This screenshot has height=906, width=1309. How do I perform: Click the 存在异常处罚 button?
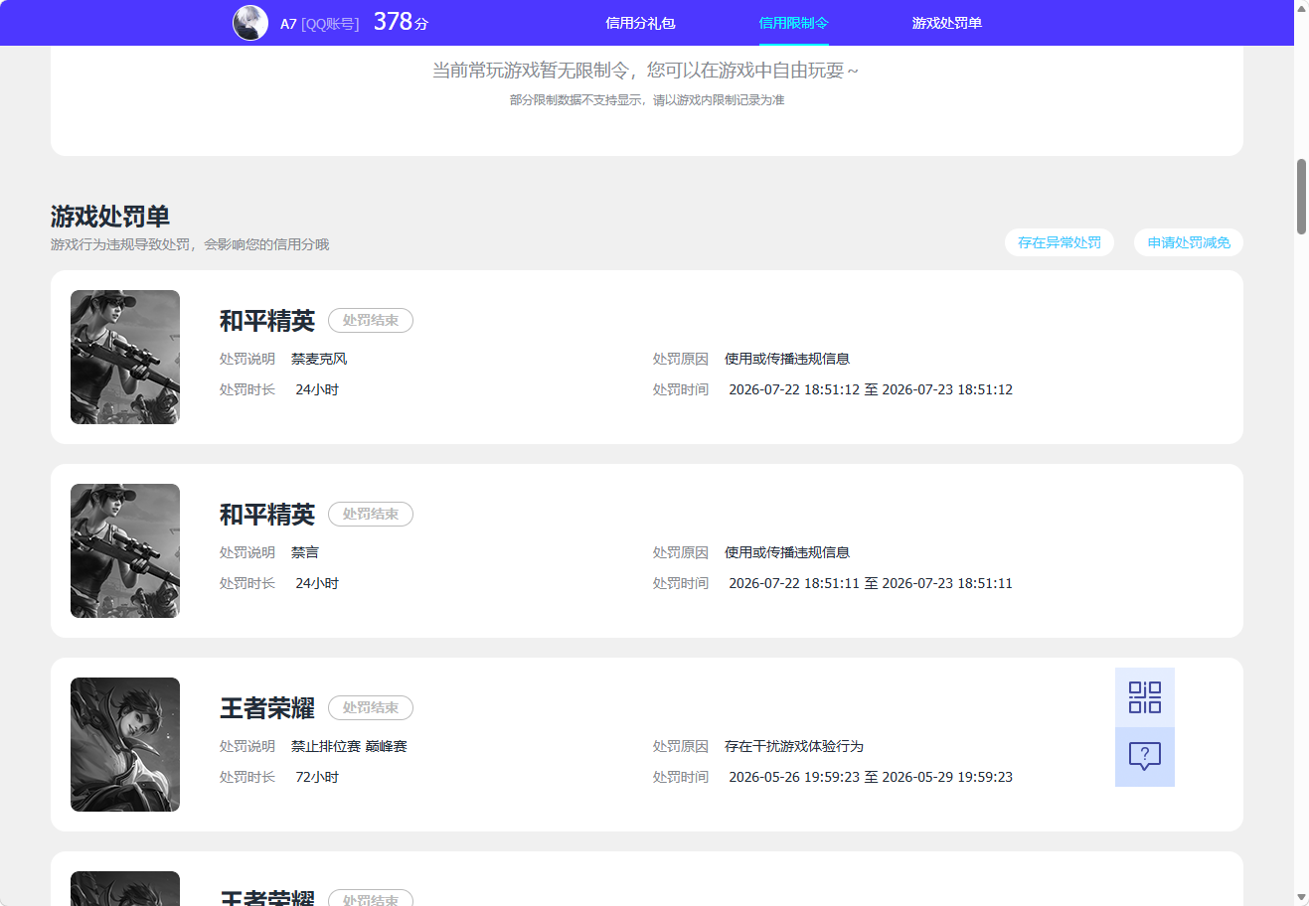(1060, 242)
